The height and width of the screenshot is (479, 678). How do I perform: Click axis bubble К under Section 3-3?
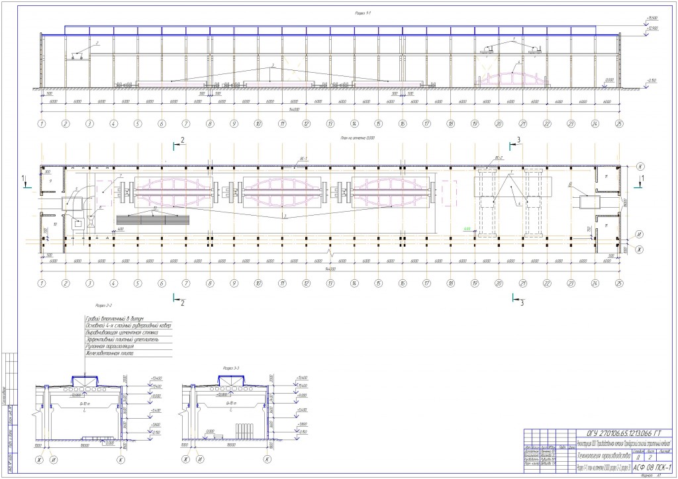click(267, 460)
